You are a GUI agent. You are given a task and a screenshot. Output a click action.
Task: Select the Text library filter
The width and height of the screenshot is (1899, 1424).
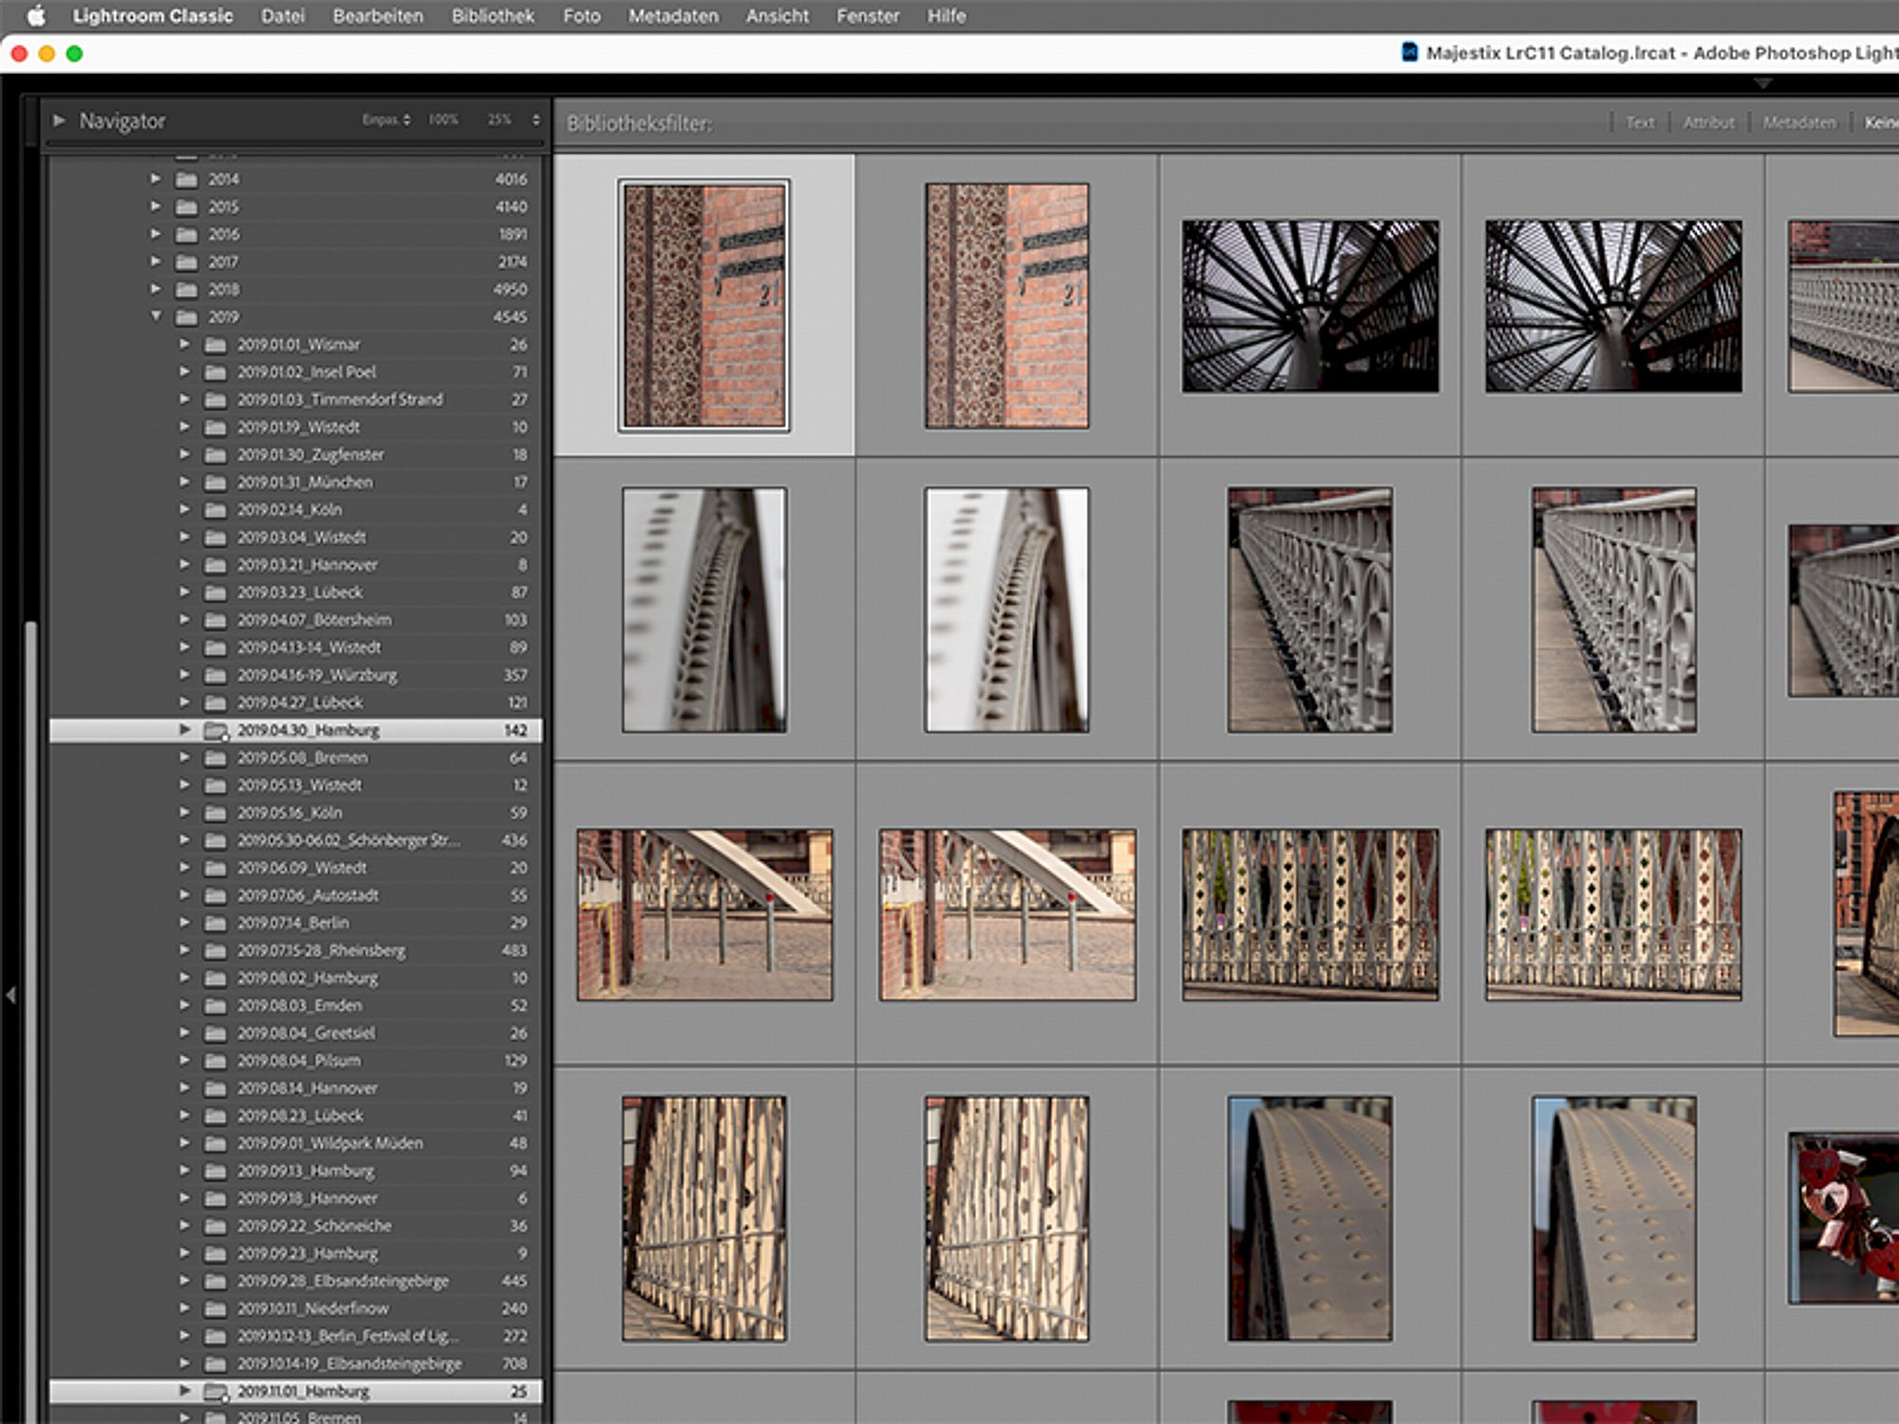1640,122
